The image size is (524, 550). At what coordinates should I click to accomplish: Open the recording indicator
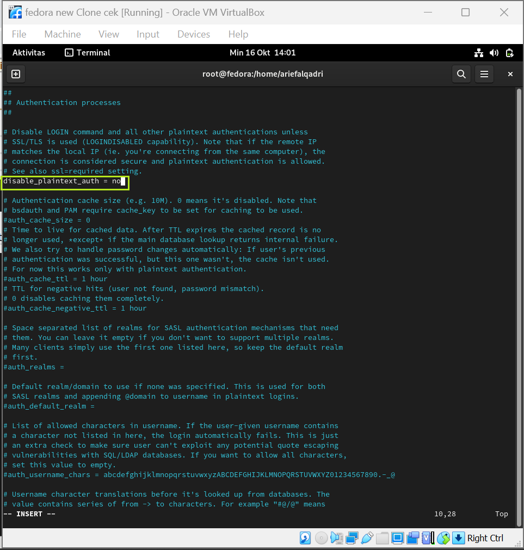413,537
